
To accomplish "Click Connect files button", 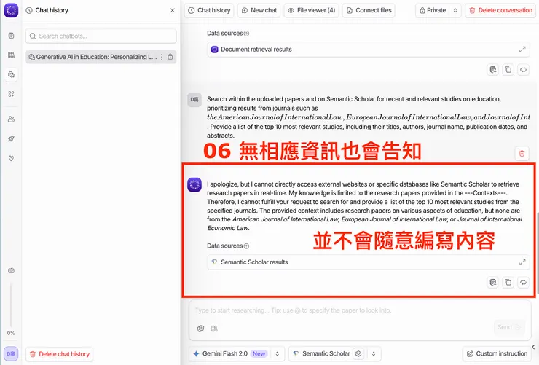I will [369, 10].
